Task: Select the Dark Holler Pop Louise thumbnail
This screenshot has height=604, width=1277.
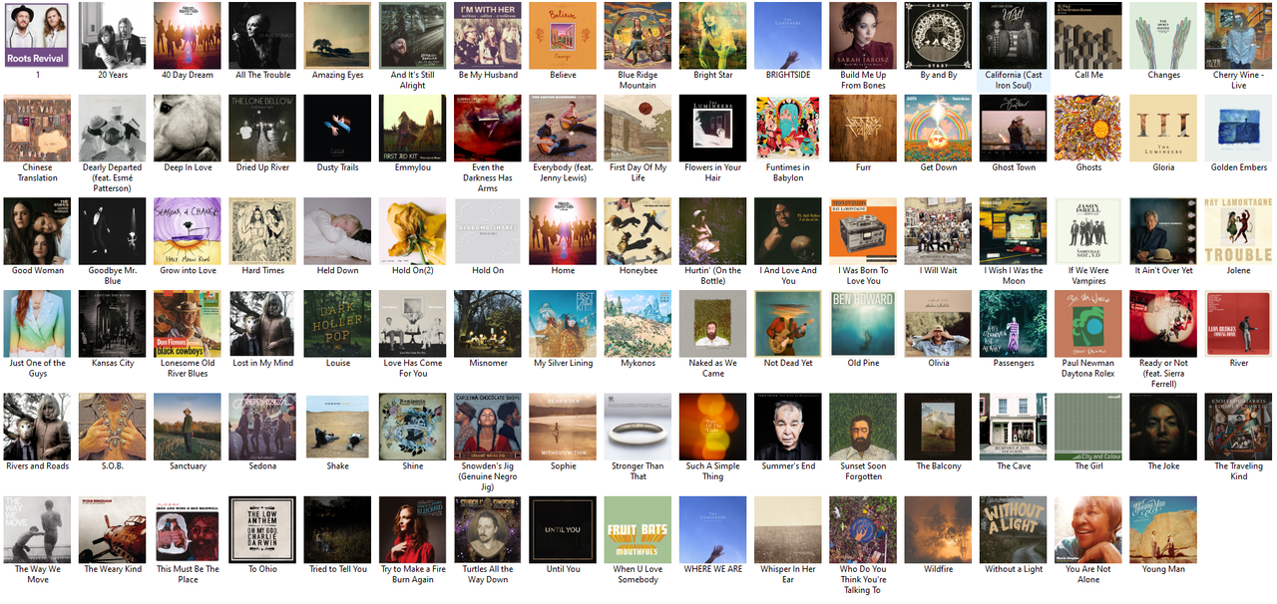Action: [x=338, y=323]
